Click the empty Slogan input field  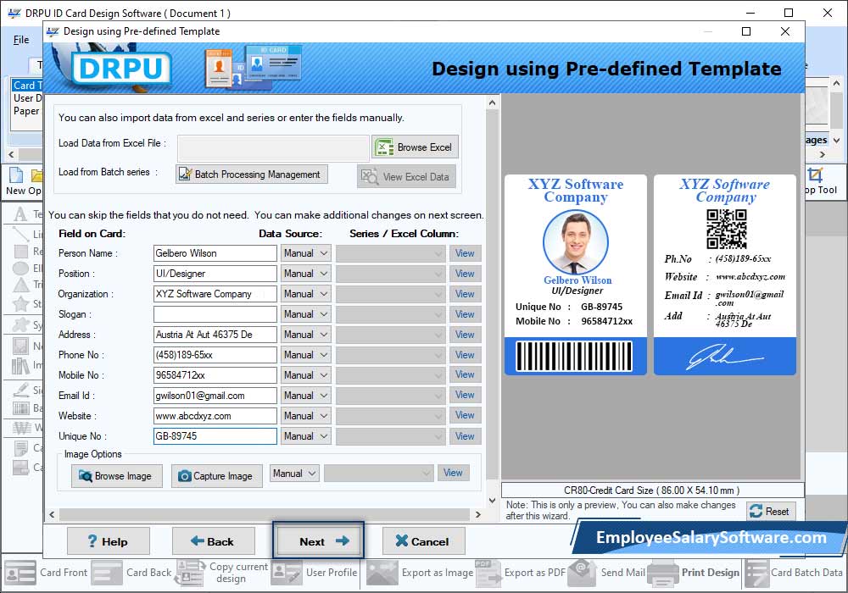[215, 314]
